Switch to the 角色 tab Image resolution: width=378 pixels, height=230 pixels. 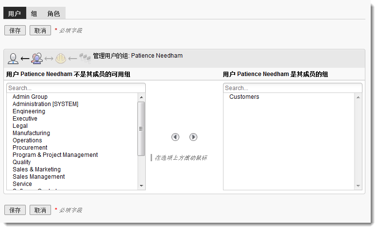pyautogui.click(x=53, y=14)
